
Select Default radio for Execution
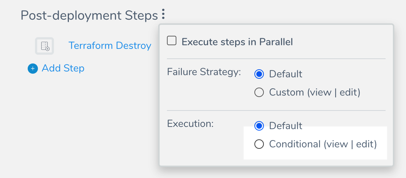pyautogui.click(x=259, y=126)
